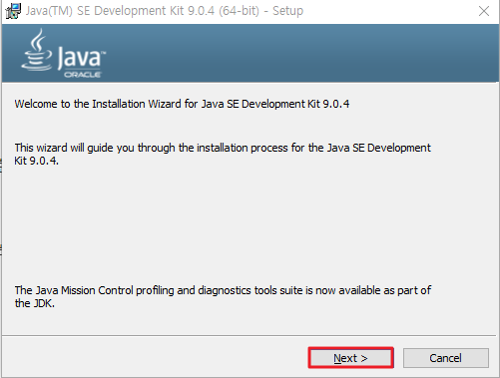The height and width of the screenshot is (378, 500).
Task: Click the text "This wizard will guide you through"
Action: (223, 154)
